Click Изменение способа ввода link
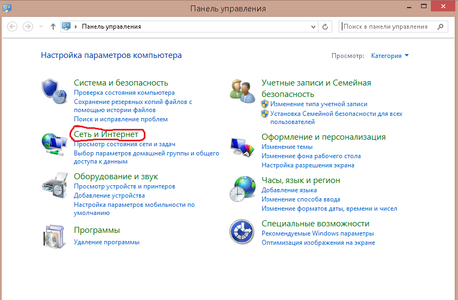 (301, 199)
